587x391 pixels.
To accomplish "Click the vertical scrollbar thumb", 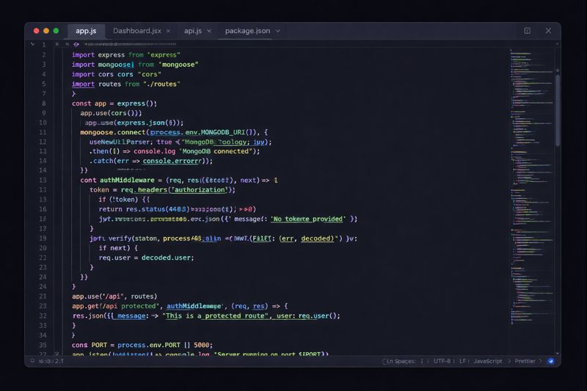I will [x=558, y=109].
